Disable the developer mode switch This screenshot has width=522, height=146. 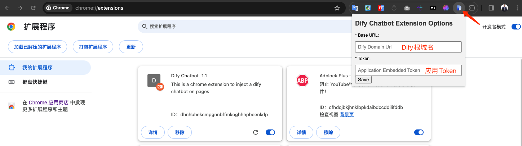click(x=516, y=27)
